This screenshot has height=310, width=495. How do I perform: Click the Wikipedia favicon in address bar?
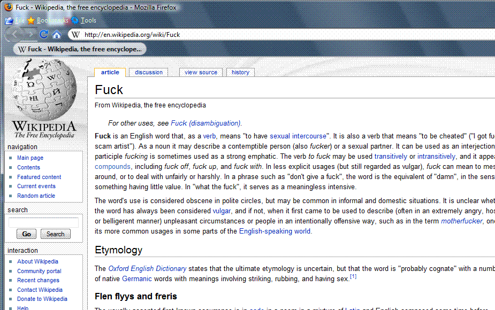point(75,35)
